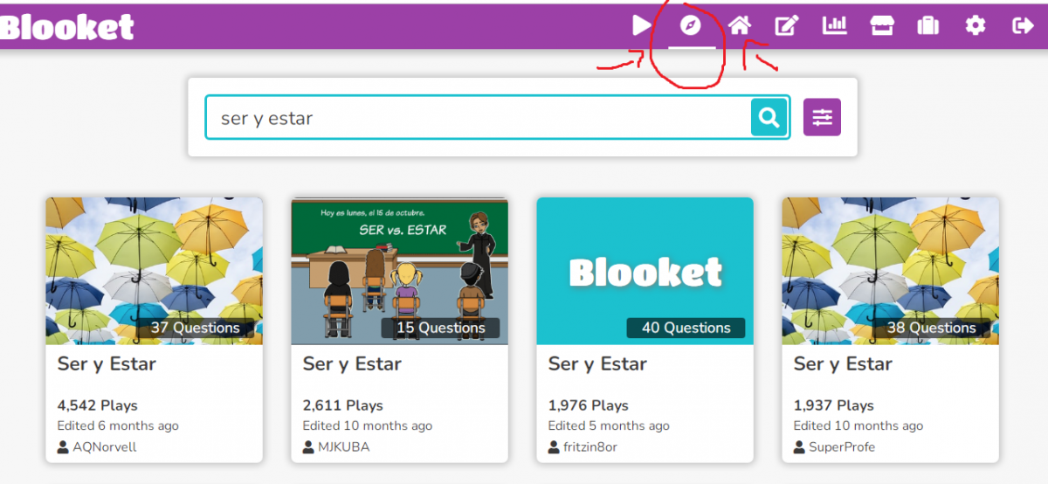Click the Ser y Estar title with 1,976 plays
The height and width of the screenshot is (484, 1048).
pyautogui.click(x=597, y=364)
